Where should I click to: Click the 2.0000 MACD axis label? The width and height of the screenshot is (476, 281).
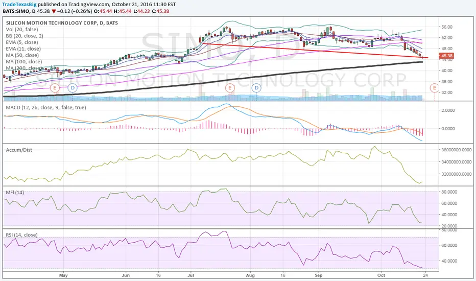tap(448, 110)
